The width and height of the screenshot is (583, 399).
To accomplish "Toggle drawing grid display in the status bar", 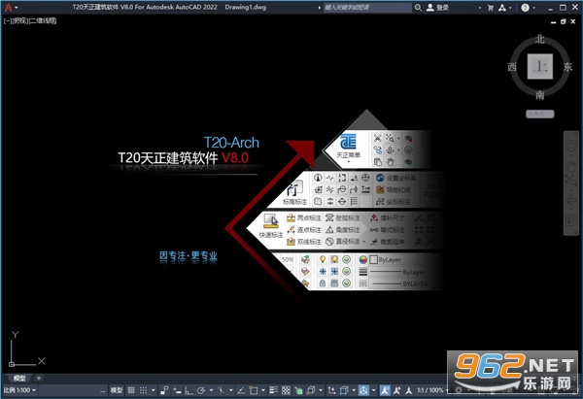I will (x=131, y=390).
